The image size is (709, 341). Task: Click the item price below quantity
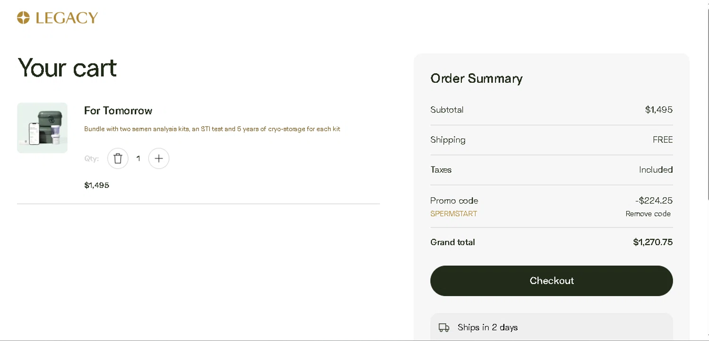click(x=96, y=185)
